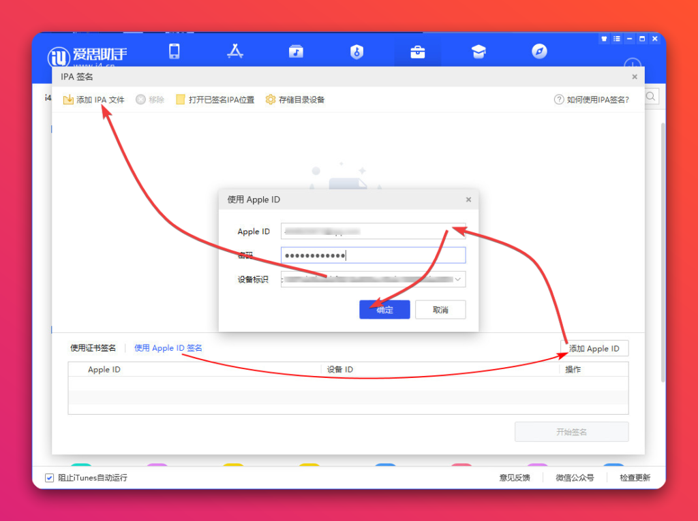Click the 添加 Apple ID button

594,349
